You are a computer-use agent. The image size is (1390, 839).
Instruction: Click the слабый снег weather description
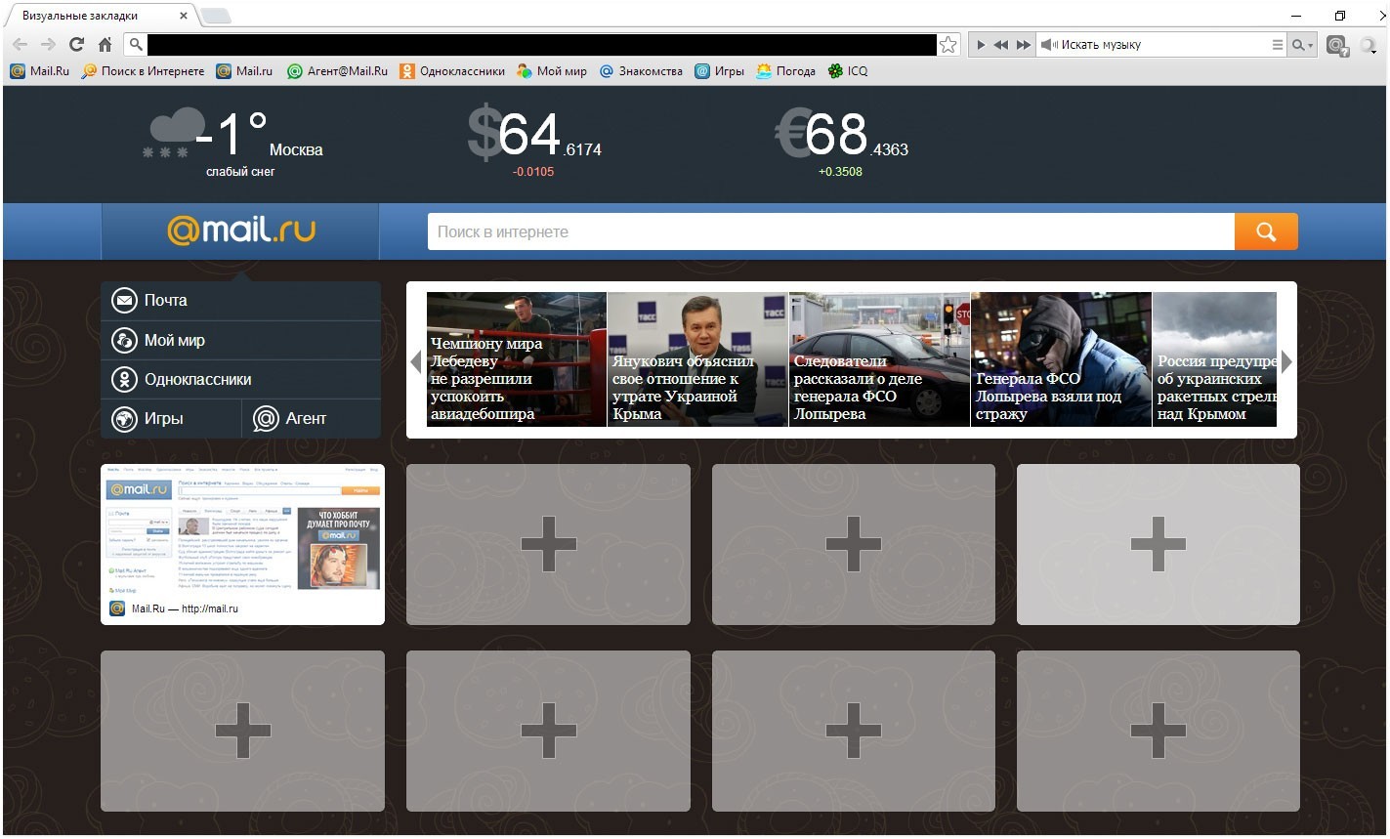pos(240,172)
